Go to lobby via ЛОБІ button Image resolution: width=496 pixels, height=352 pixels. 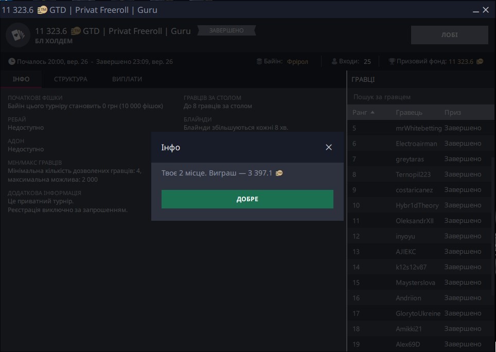pos(449,35)
